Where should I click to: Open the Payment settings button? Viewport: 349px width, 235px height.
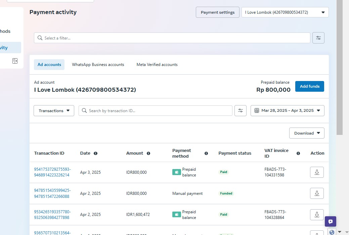tap(217, 12)
